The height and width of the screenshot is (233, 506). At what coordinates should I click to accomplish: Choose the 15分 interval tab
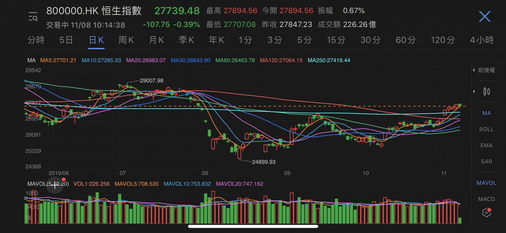(x=336, y=40)
